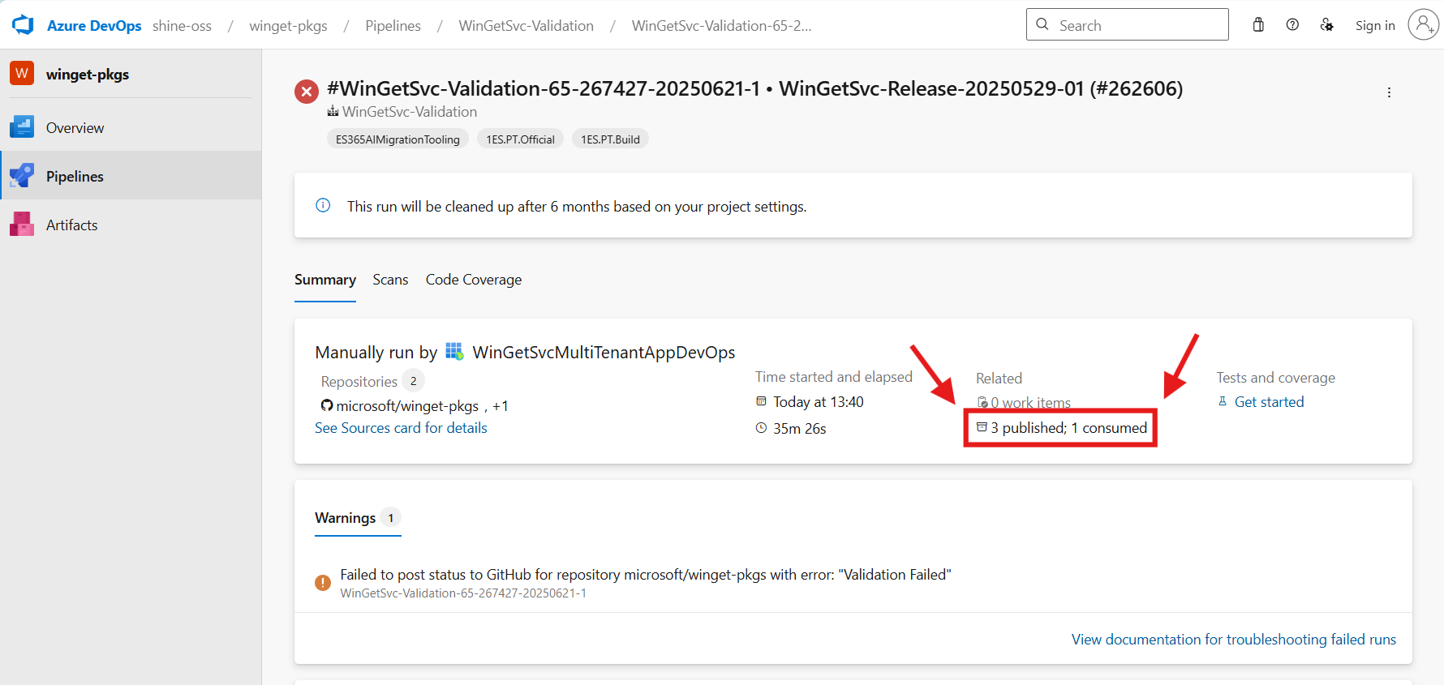Click the 1ES.PT.Build tag
Image resolution: width=1444 pixels, height=685 pixels.
(610, 139)
